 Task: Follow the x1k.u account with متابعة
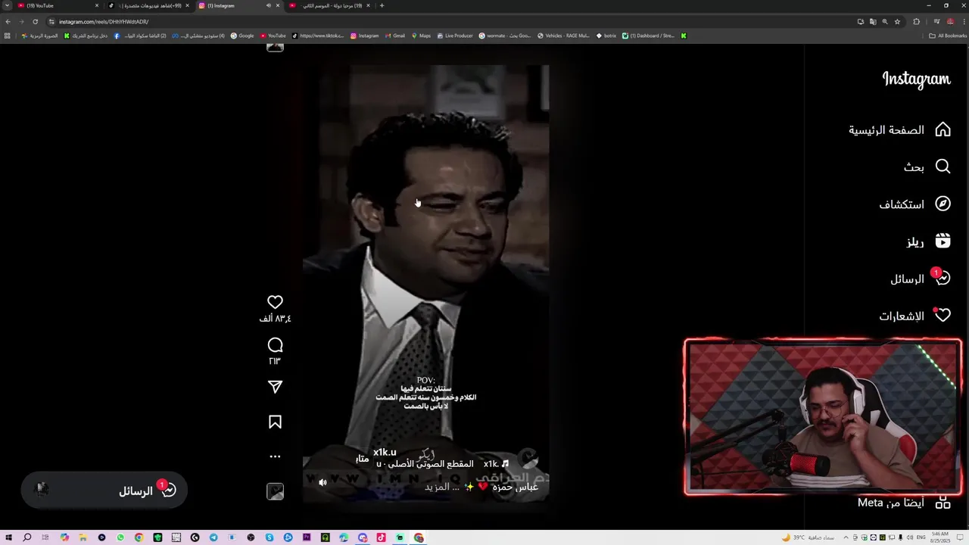(363, 459)
